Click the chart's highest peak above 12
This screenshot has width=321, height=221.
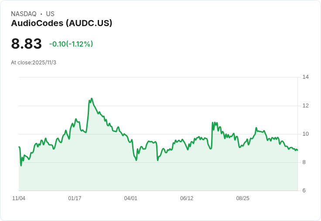coord(92,99)
